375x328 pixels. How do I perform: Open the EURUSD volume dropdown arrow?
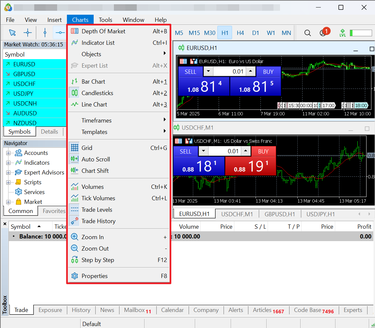coord(208,72)
